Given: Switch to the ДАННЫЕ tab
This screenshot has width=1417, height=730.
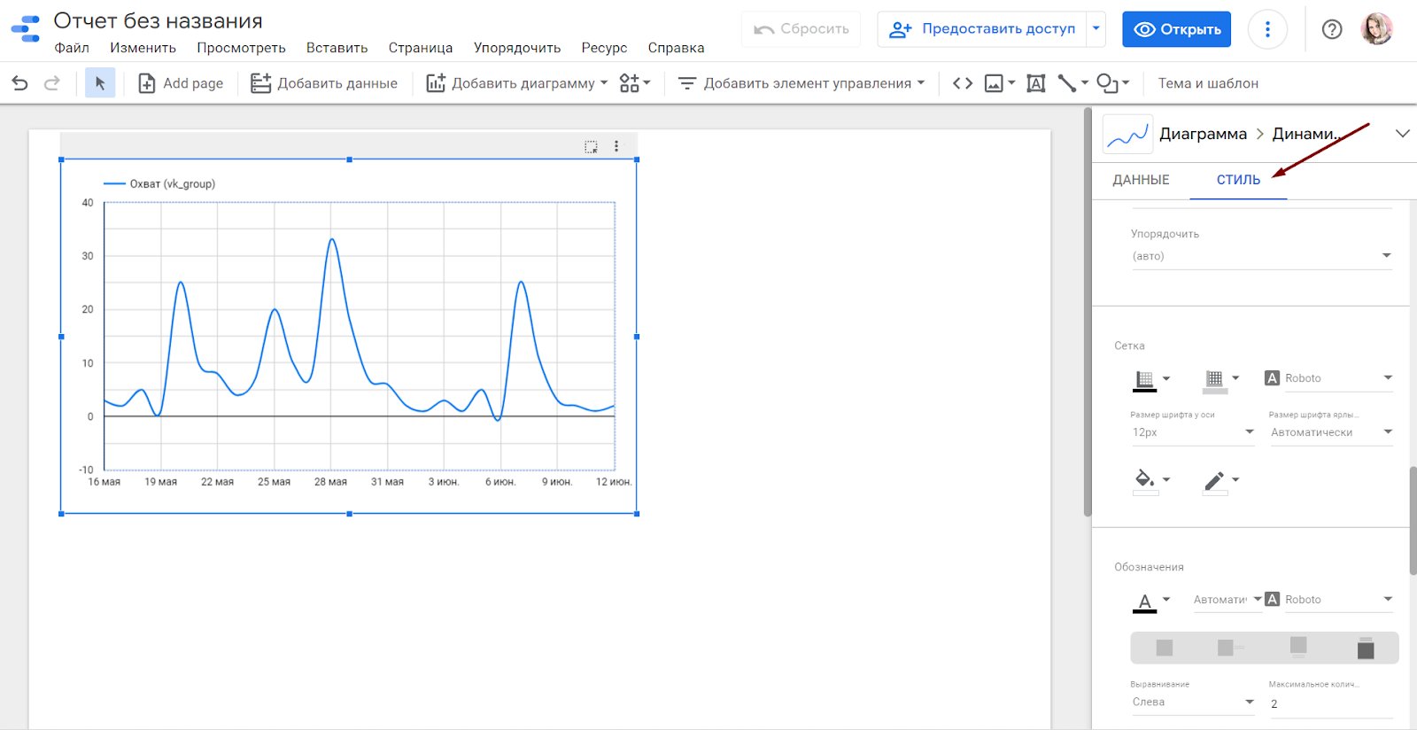Looking at the screenshot, I should (1141, 180).
